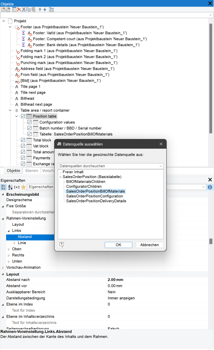Click the Abstand nach value 2.00 mm
214x350 pixels.
point(115,280)
